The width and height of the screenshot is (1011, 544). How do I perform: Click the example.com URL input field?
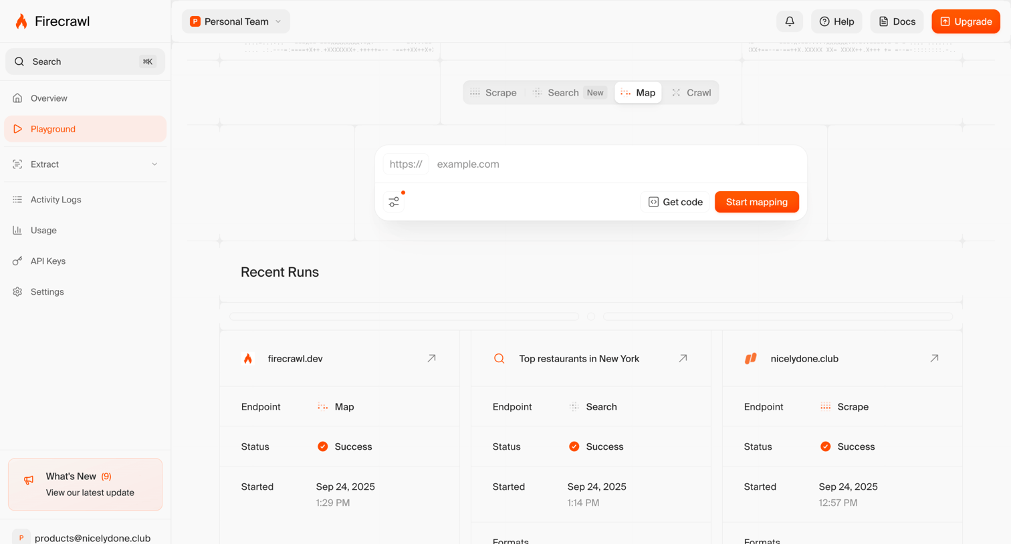click(x=616, y=164)
